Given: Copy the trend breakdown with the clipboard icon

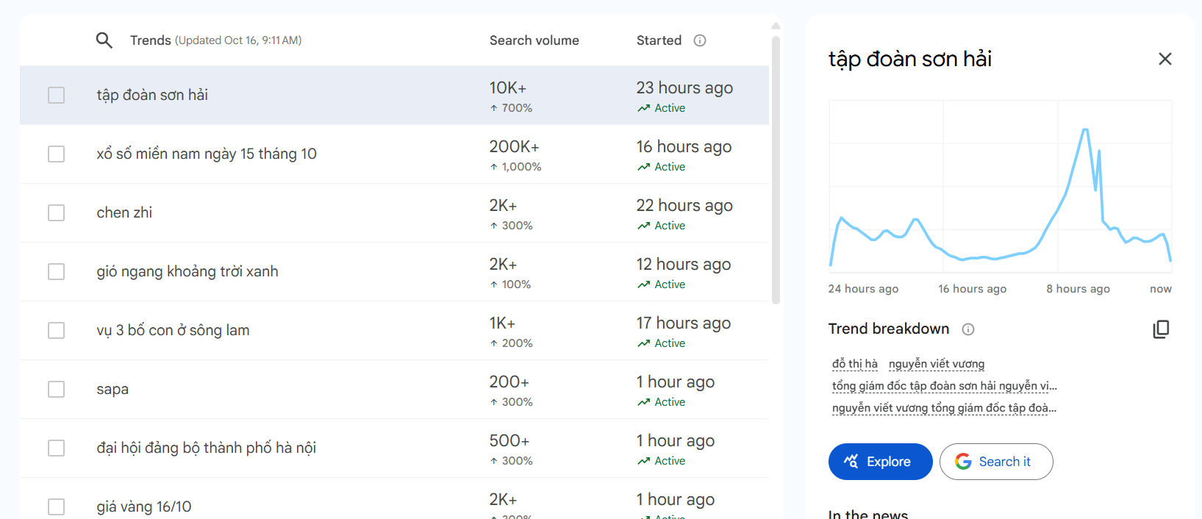Looking at the screenshot, I should [1161, 329].
